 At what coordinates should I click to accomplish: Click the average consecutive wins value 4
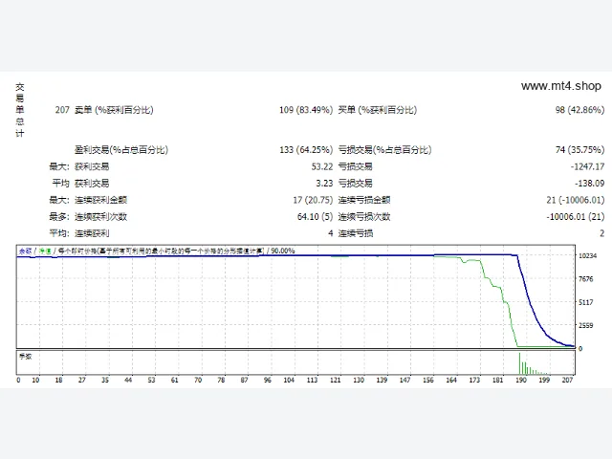click(331, 233)
